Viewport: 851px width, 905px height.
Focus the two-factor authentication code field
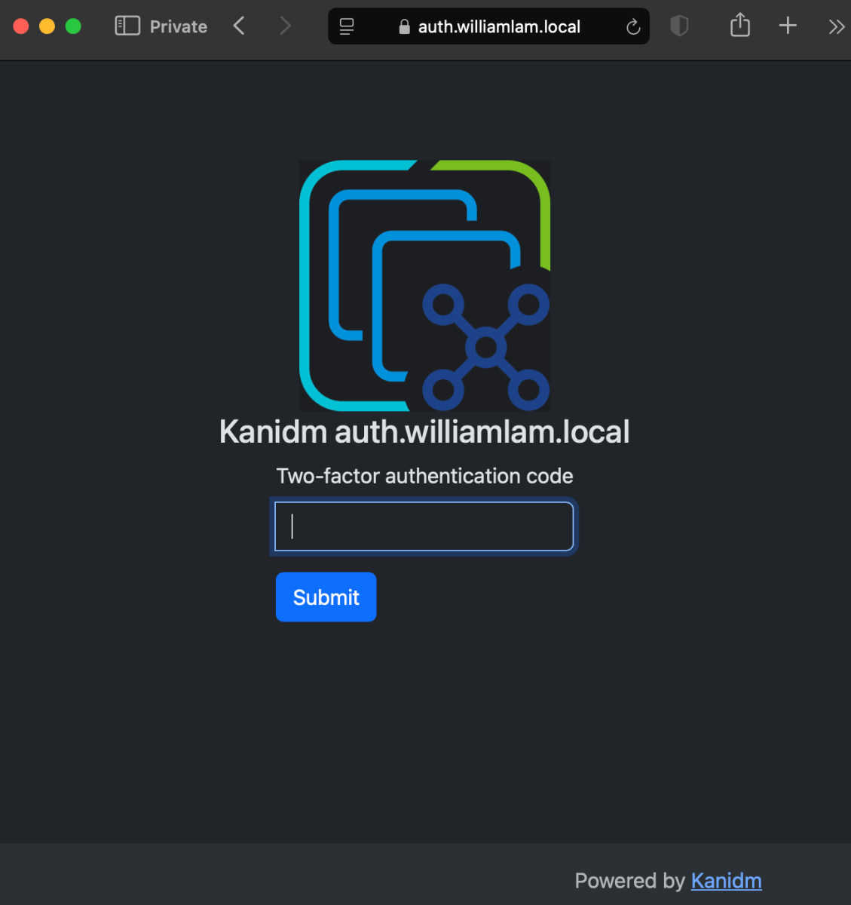(424, 526)
